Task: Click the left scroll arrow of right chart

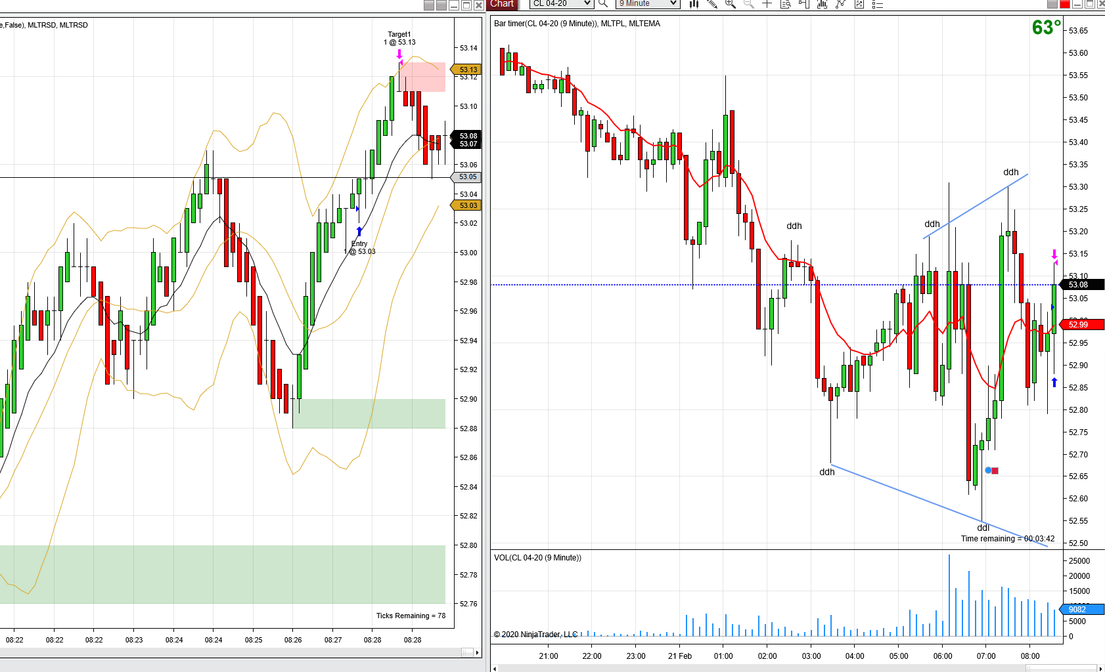Action: coord(495,668)
